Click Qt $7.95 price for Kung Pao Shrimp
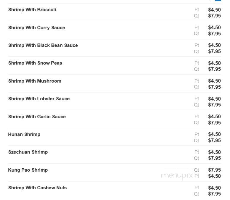Image resolution: width=230 pixels, height=200 pixels. pyautogui.click(x=215, y=170)
